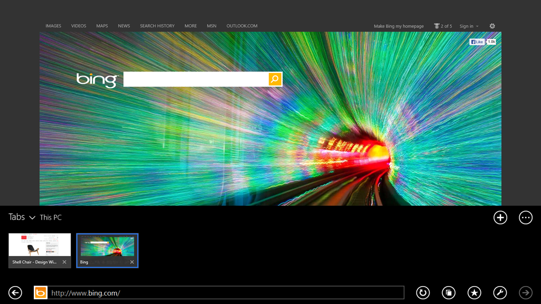Open the tab tools ellipsis menu
The image size is (541, 304).
click(x=525, y=217)
